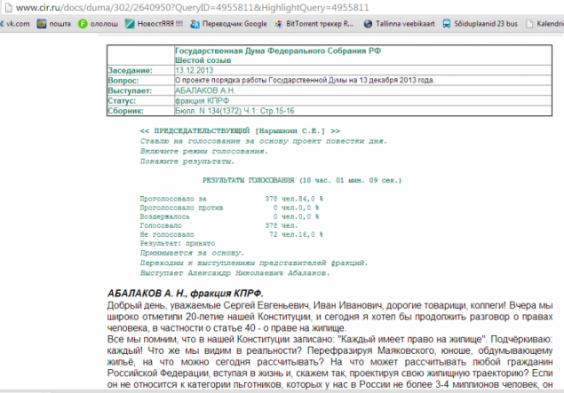Click the Статус label
The height and width of the screenshot is (393, 564).
[122, 100]
